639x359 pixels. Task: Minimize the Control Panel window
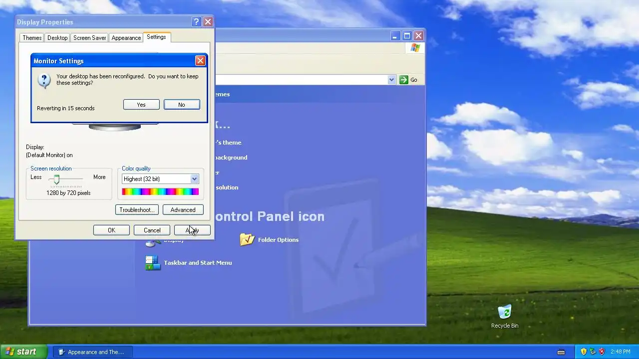point(395,36)
